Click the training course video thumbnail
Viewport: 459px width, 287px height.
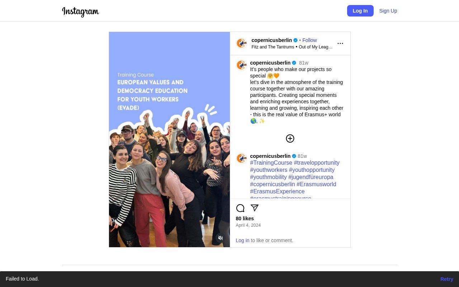169,140
